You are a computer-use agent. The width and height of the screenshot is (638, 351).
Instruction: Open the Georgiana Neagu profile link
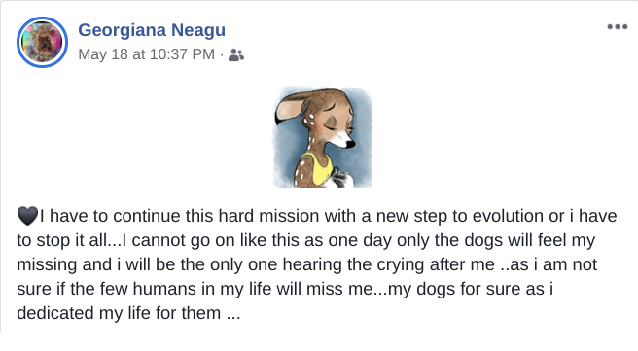pyautogui.click(x=152, y=30)
